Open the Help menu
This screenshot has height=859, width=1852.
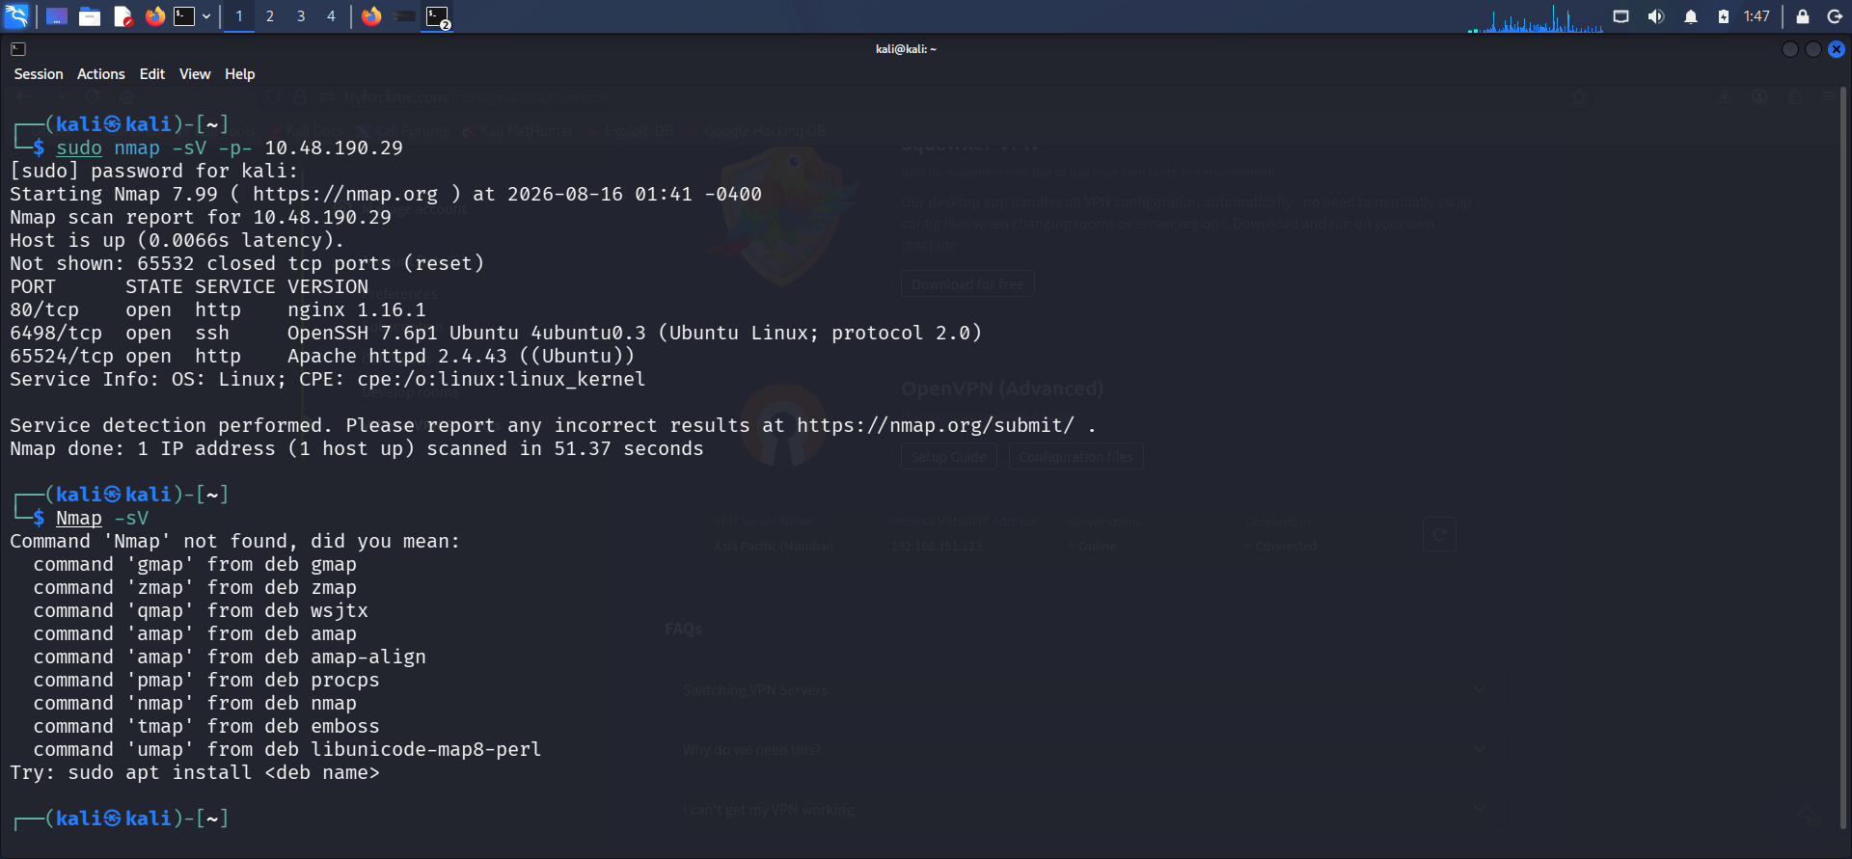coord(240,74)
